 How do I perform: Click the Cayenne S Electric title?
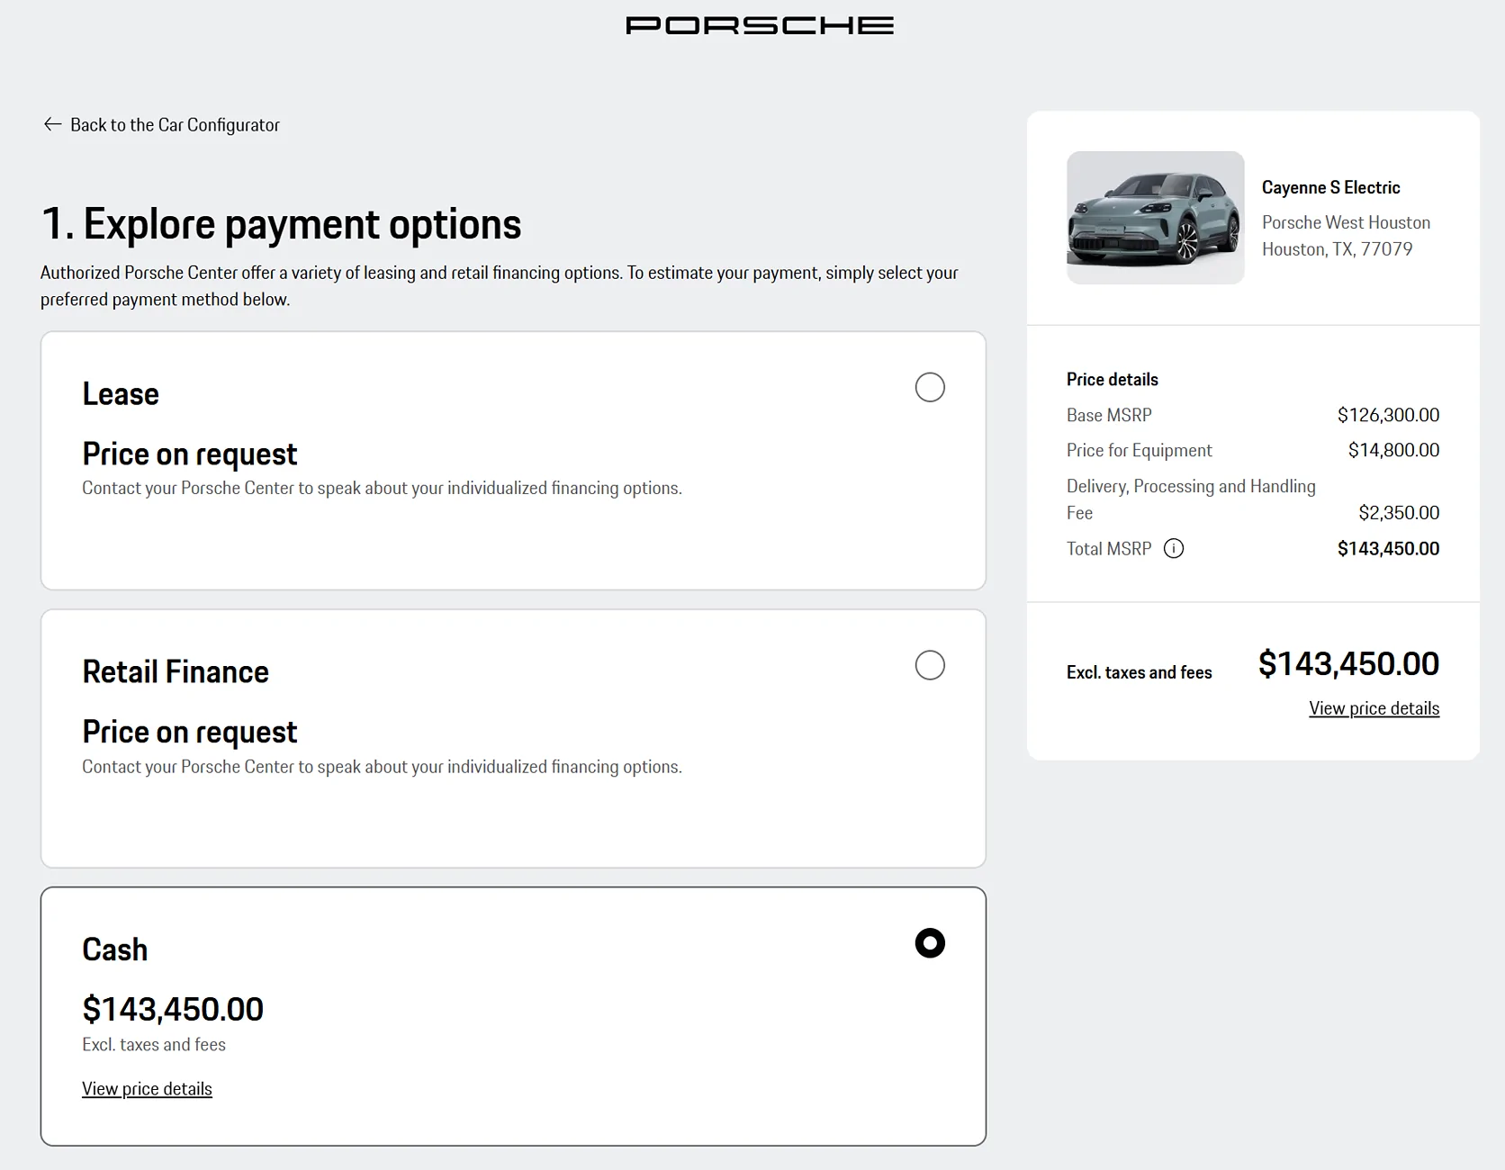tap(1330, 187)
